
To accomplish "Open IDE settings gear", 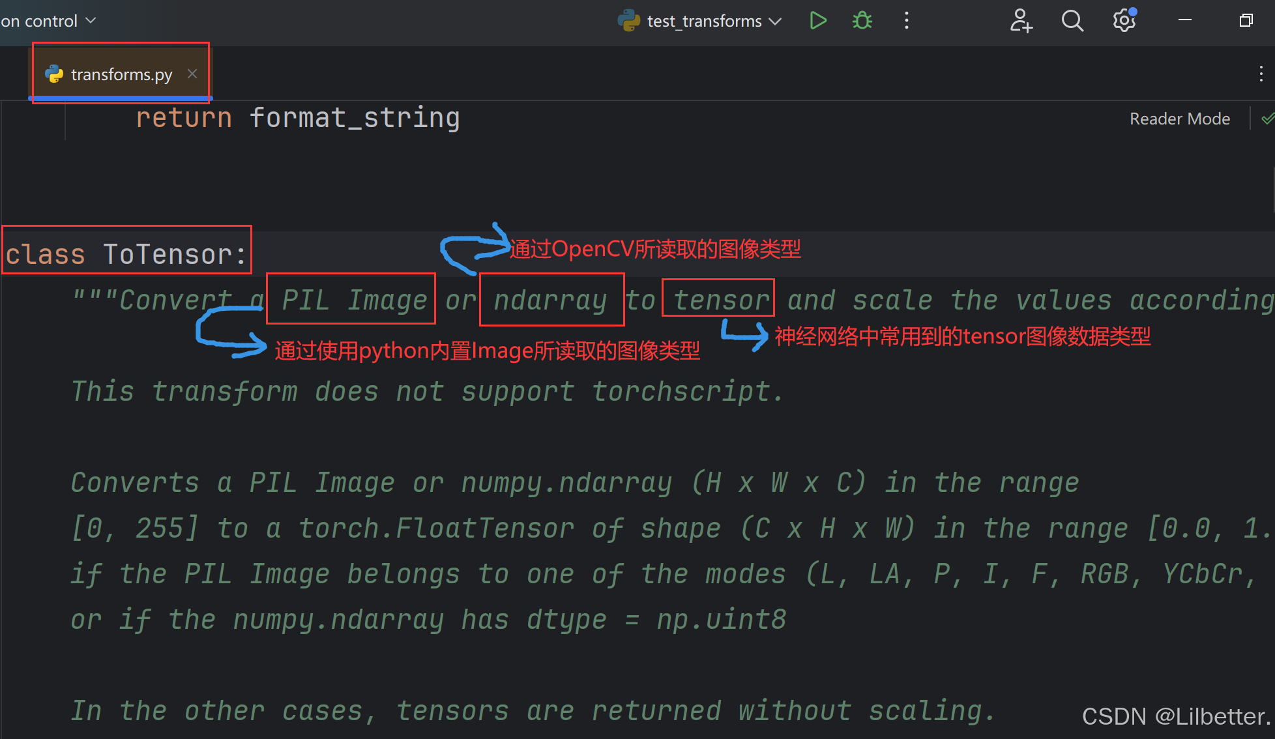I will point(1124,21).
